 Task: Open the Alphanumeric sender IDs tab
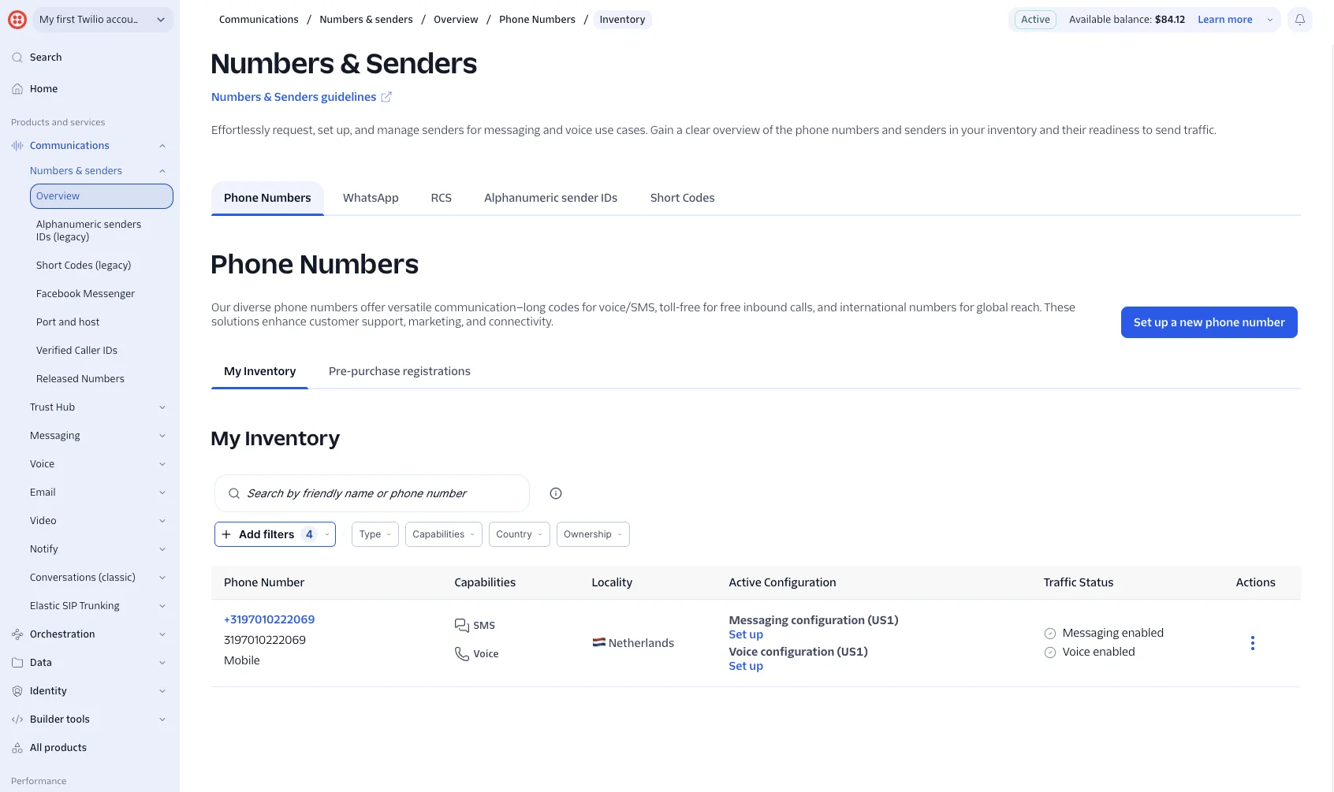(550, 198)
